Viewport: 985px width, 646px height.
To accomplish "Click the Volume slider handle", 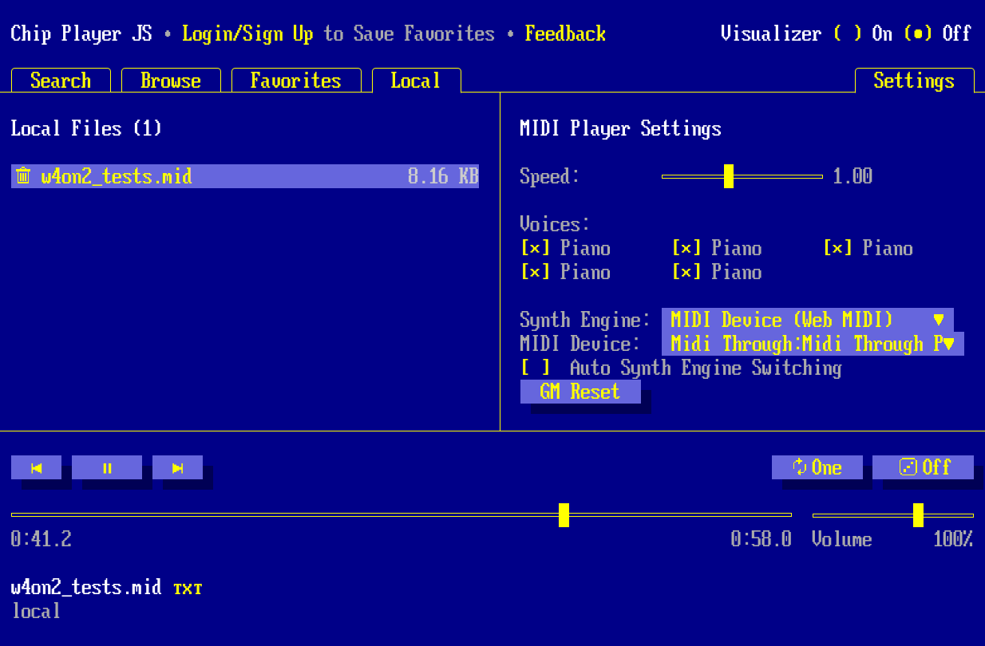I will (918, 515).
